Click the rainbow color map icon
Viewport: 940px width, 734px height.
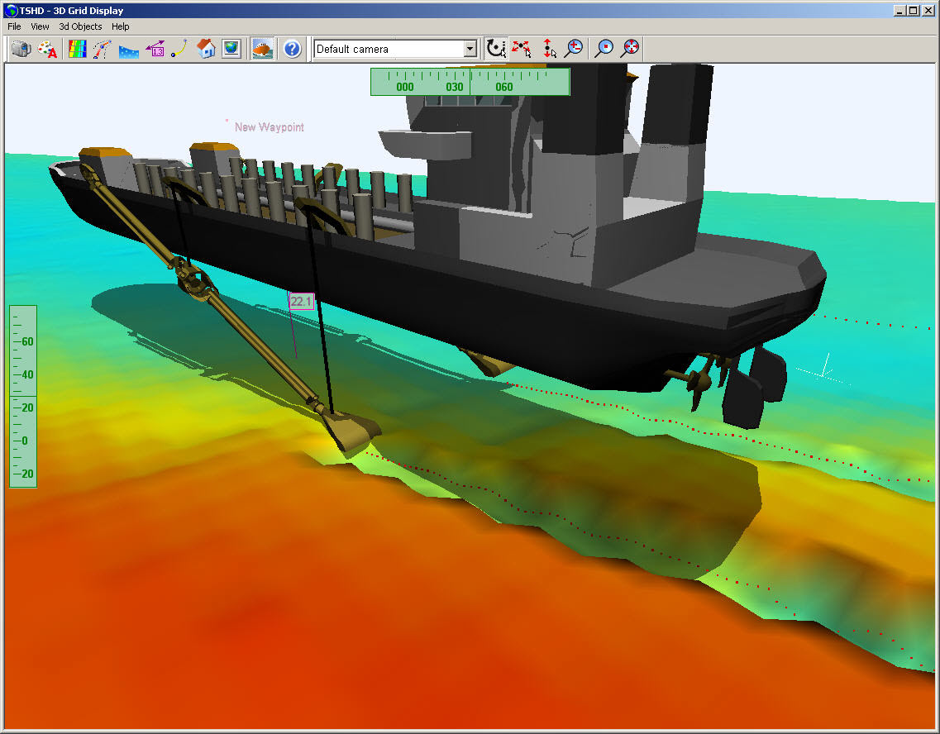[77, 49]
